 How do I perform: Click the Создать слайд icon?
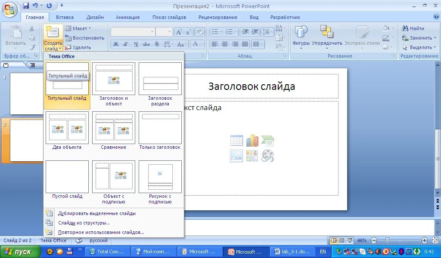click(x=53, y=32)
